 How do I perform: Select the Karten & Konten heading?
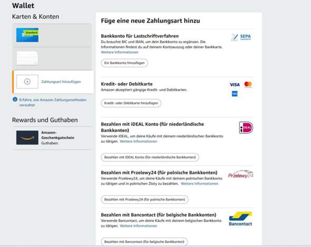[35, 16]
